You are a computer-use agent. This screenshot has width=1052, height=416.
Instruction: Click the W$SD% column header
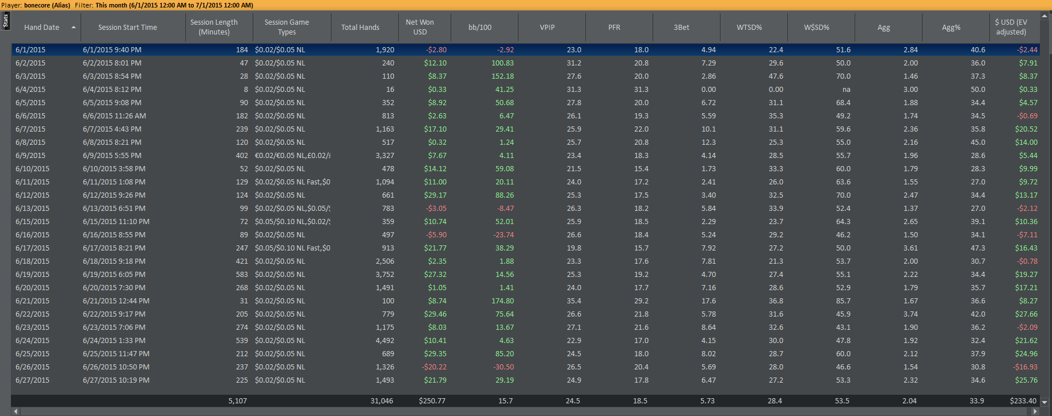click(817, 28)
